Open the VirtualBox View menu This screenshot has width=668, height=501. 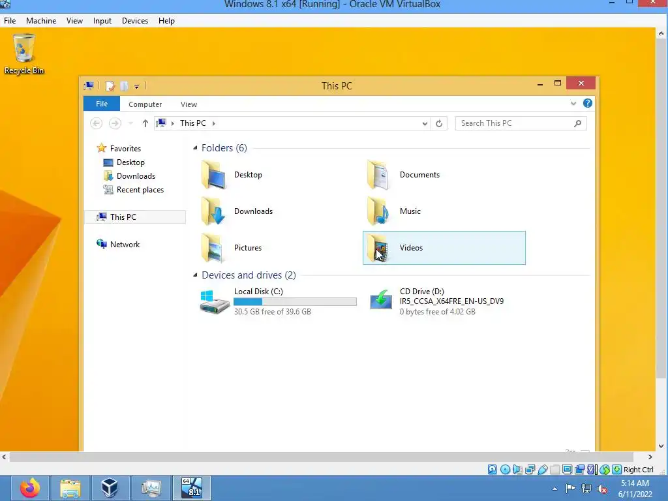click(74, 20)
